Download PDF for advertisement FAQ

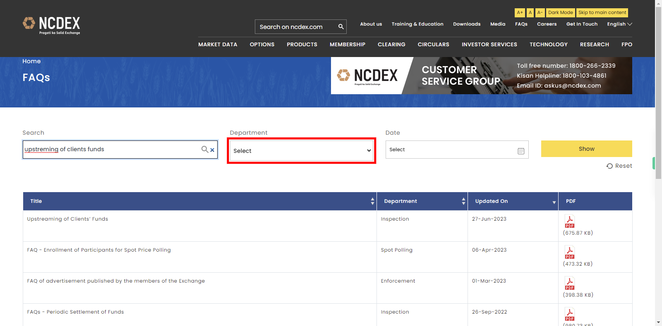570,283
